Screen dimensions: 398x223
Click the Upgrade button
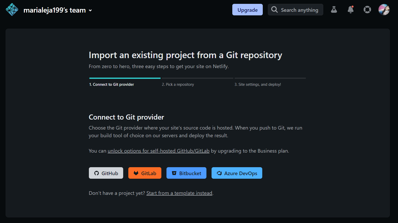tap(247, 10)
